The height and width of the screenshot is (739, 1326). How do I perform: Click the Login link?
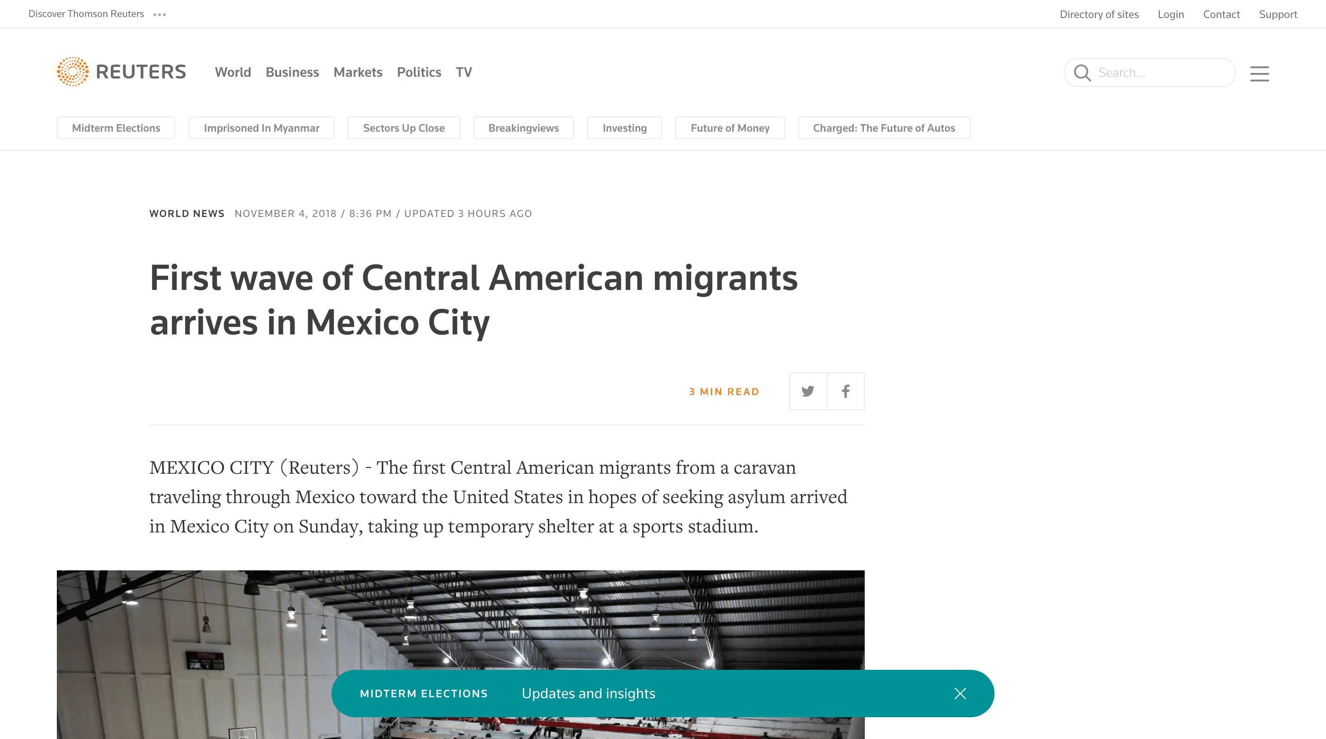1171,14
